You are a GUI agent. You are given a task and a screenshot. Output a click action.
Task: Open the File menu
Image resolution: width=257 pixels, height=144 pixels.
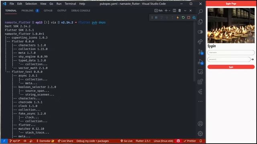[x=12, y=4]
